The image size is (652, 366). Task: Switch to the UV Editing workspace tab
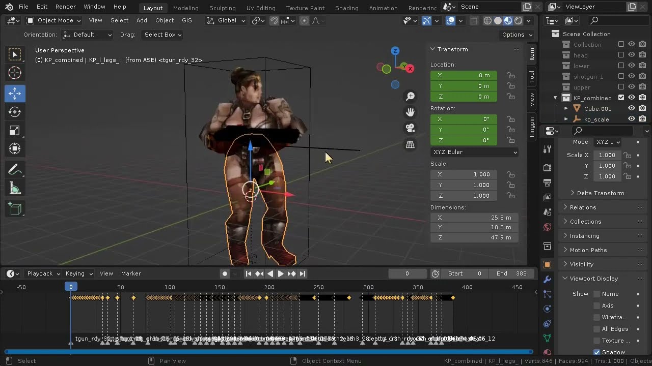(x=261, y=8)
